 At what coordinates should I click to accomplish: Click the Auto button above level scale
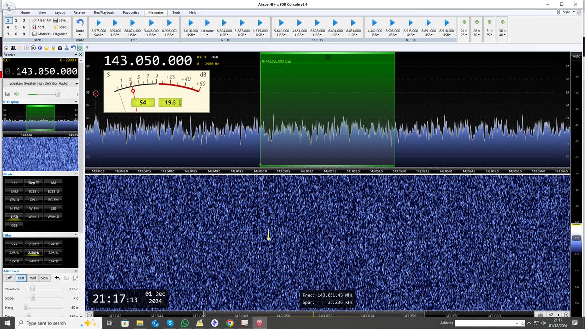576,55
